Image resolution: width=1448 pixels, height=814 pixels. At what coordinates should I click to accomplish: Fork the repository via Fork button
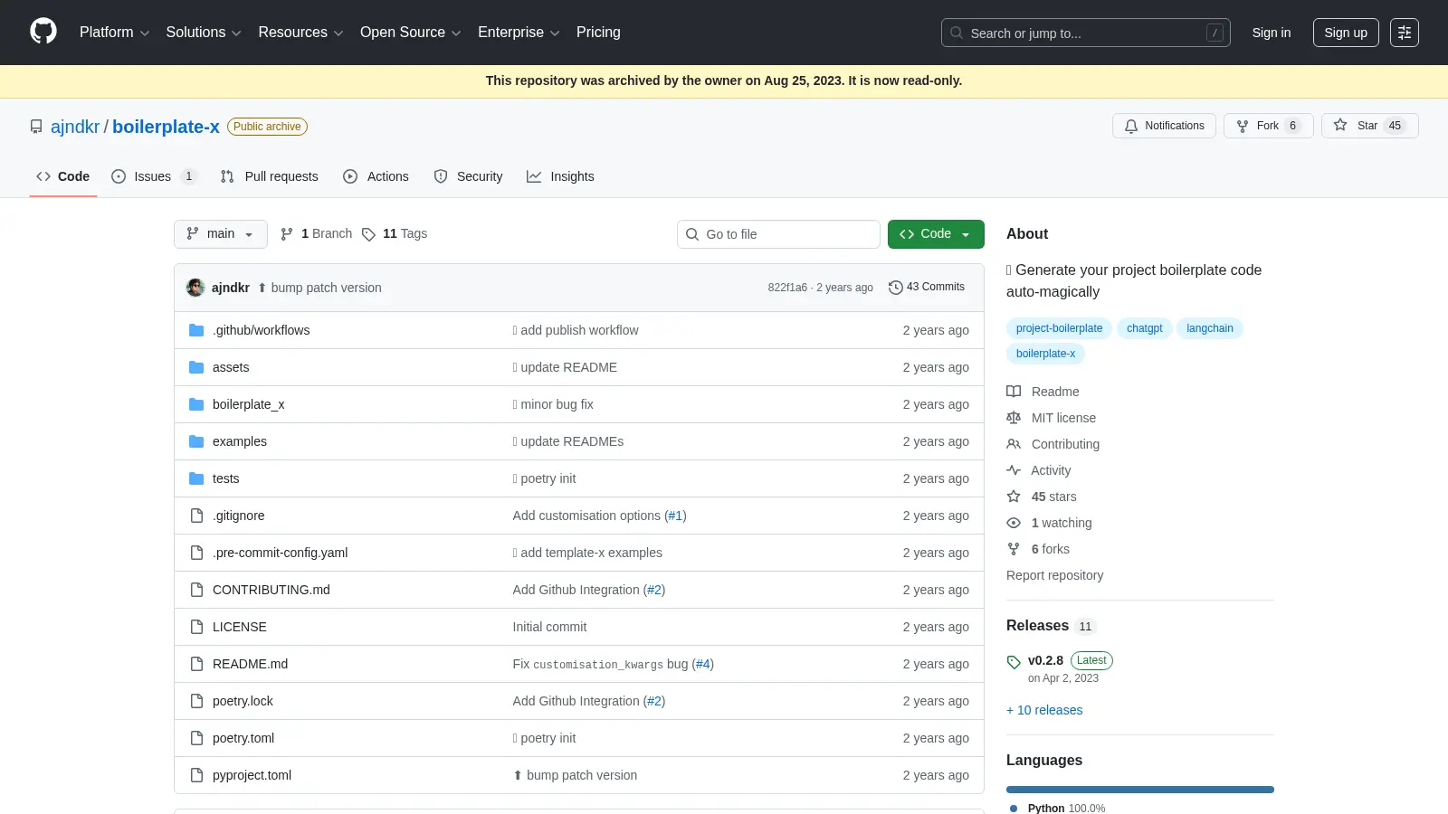point(1268,126)
